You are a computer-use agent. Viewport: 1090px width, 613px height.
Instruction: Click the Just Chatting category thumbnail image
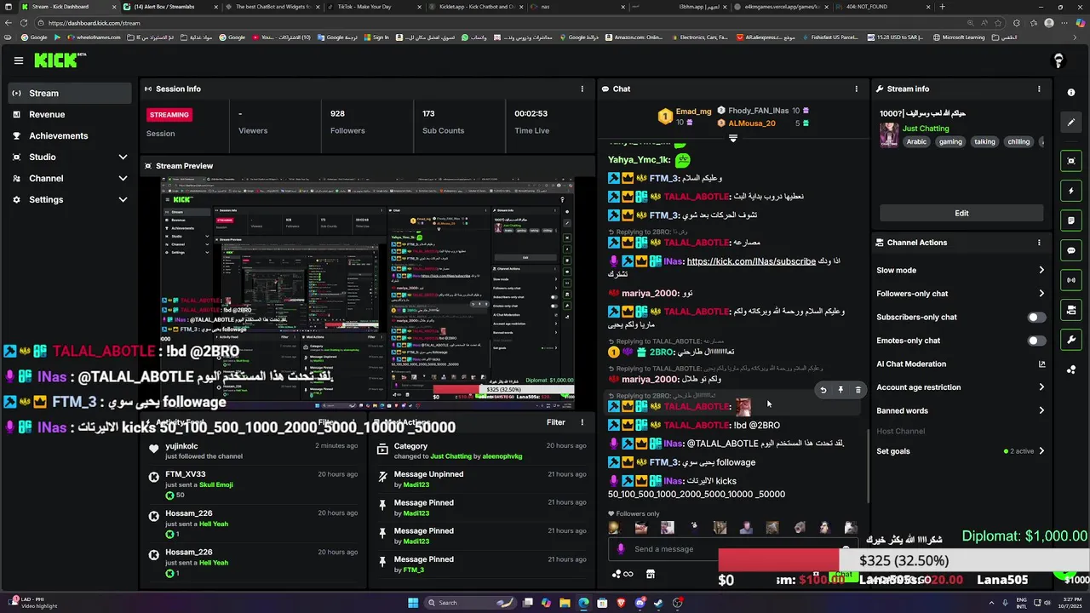889,135
